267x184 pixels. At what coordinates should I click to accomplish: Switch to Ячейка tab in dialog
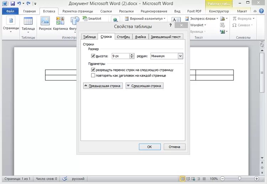tap(141, 37)
